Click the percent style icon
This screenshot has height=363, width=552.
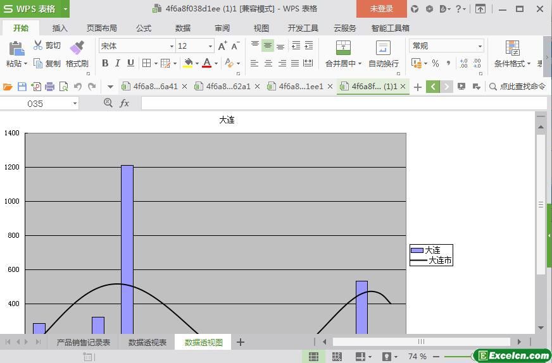coord(436,63)
